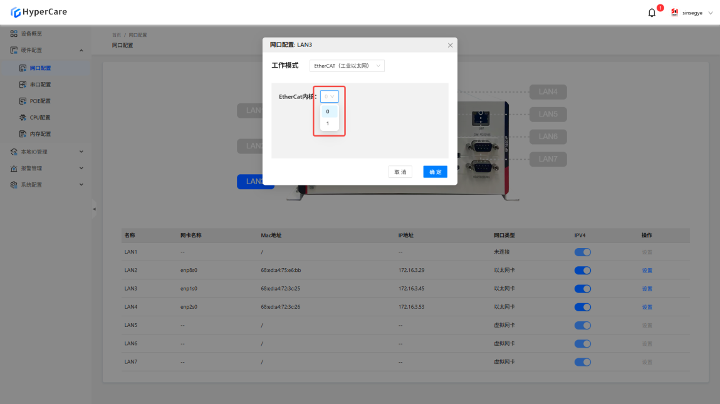
Task: Click the sinsegye user avatar icon
Action: 674,13
